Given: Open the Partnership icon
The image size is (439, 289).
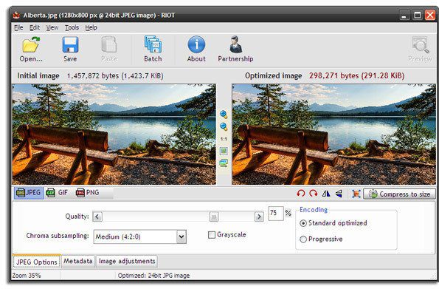Looking at the screenshot, I should coord(236,44).
